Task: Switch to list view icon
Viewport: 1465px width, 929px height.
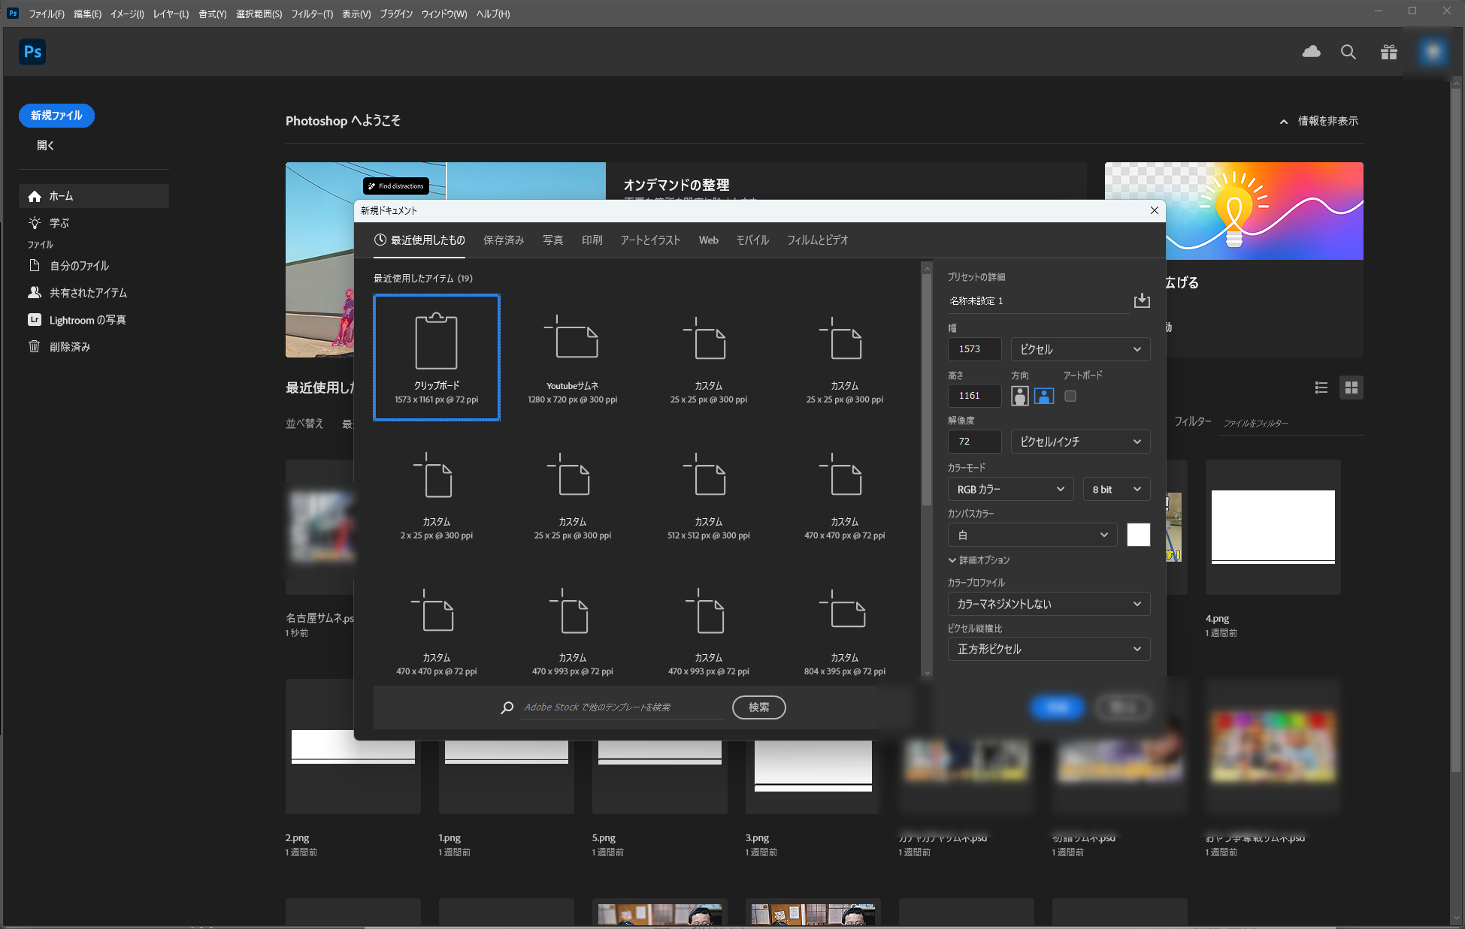Action: coord(1321,388)
